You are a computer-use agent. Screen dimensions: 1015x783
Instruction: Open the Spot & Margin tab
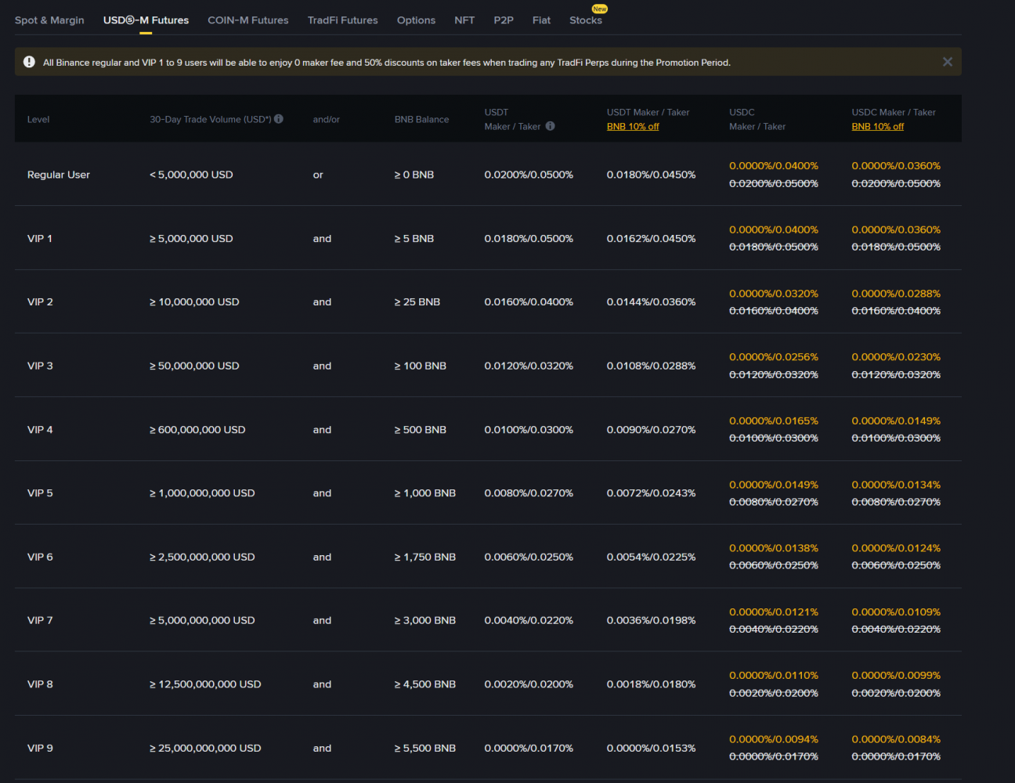coord(49,20)
